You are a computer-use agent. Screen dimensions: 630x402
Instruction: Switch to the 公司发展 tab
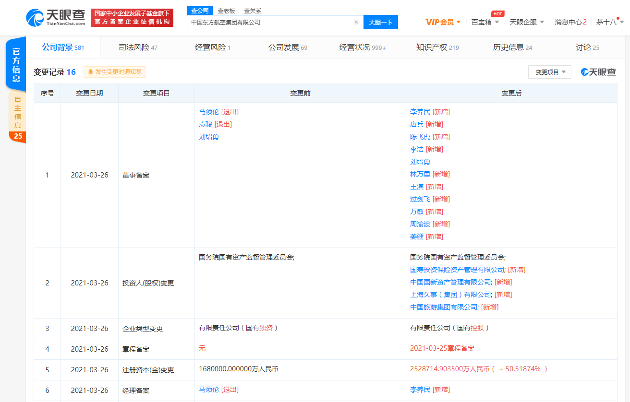point(288,47)
